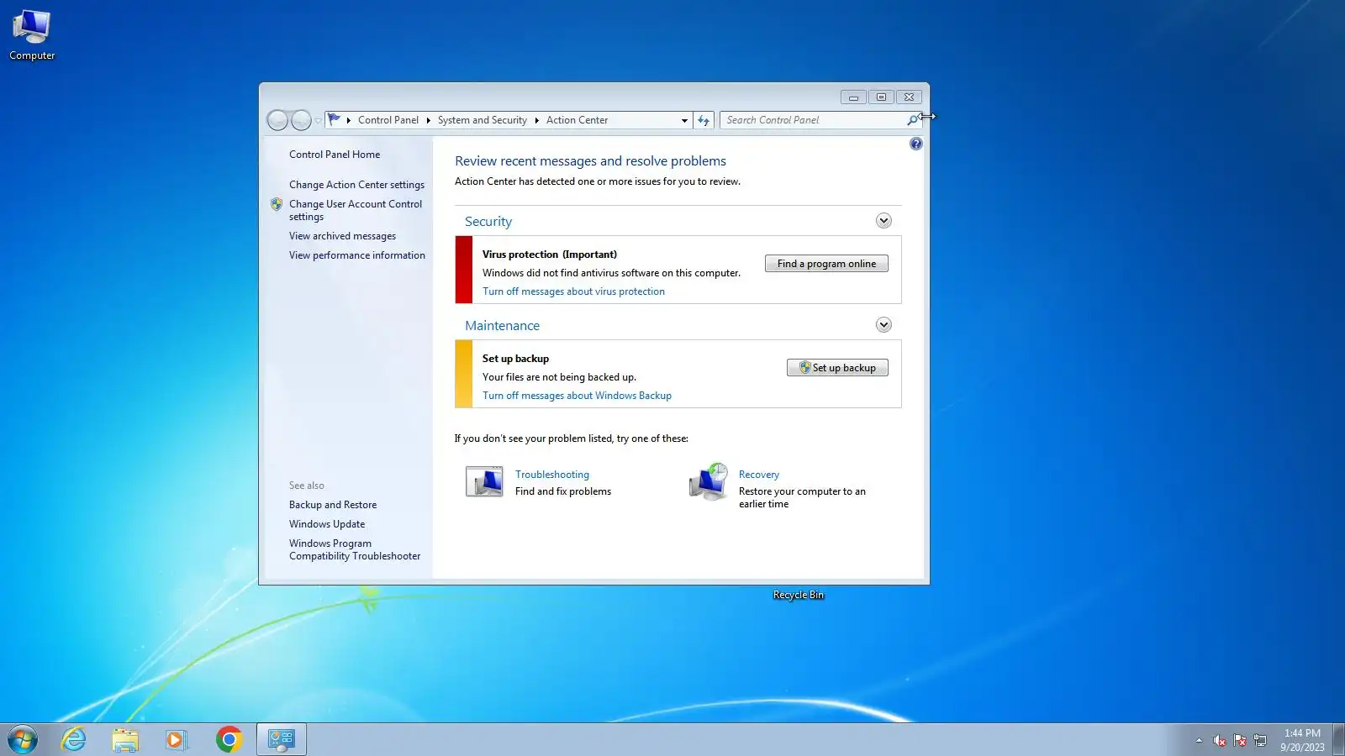Select the Computer desktop icon
This screenshot has height=756, width=1345.
(32, 35)
